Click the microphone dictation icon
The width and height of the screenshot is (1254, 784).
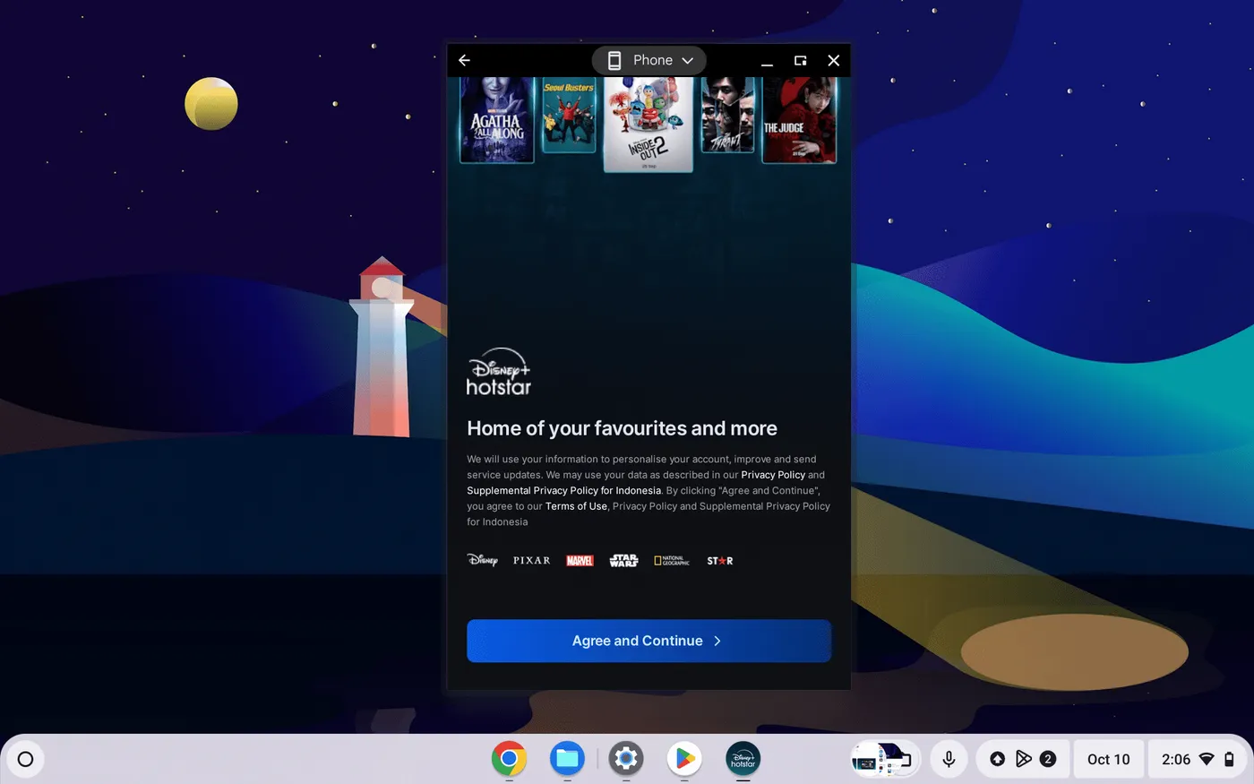point(949,759)
